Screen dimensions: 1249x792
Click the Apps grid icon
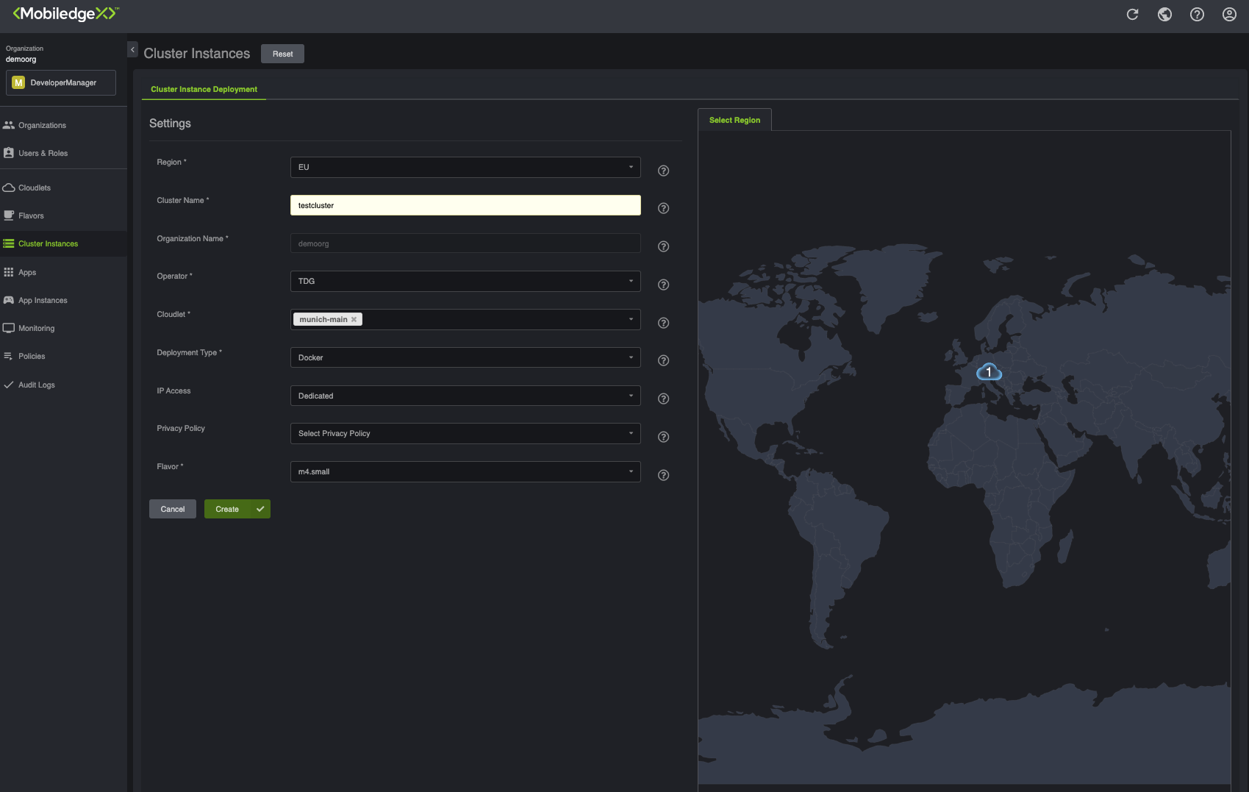coord(9,272)
